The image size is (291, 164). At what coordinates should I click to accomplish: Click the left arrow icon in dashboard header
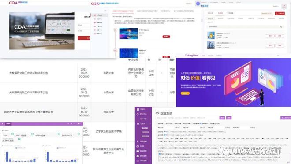point(2,124)
